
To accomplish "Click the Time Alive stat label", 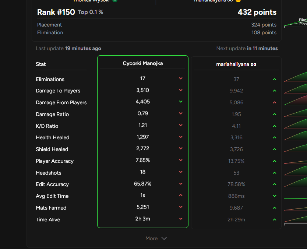I will 48,220.
